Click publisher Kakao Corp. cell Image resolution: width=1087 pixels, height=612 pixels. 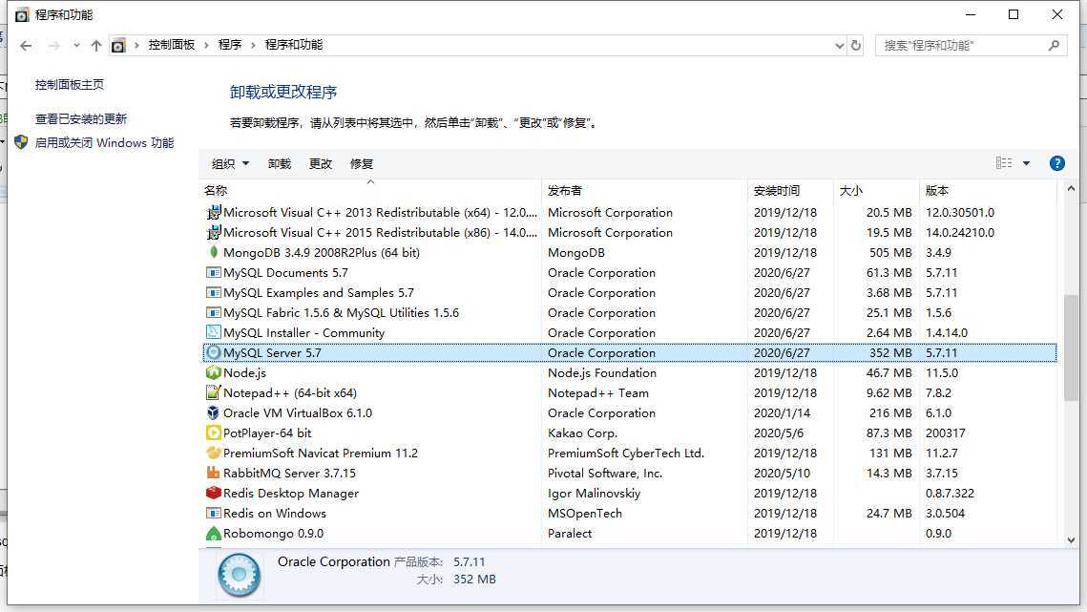[x=582, y=433]
